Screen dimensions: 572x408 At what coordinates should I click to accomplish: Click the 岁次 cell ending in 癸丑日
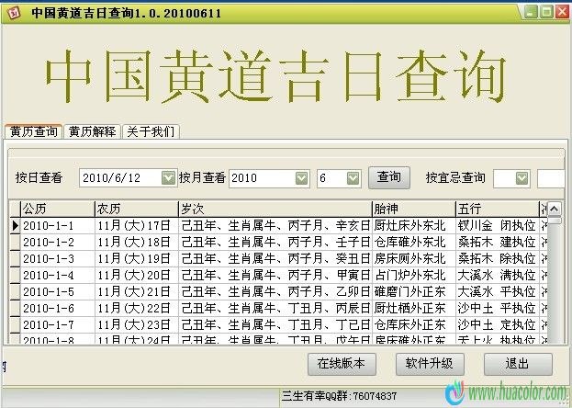(275, 258)
